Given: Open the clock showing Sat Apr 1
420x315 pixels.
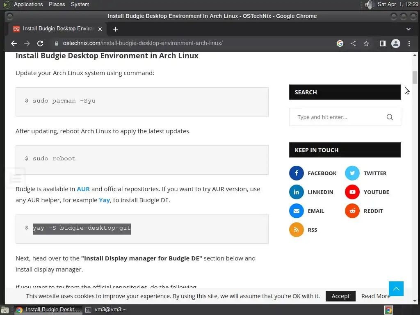Looking at the screenshot, I should (398, 4).
